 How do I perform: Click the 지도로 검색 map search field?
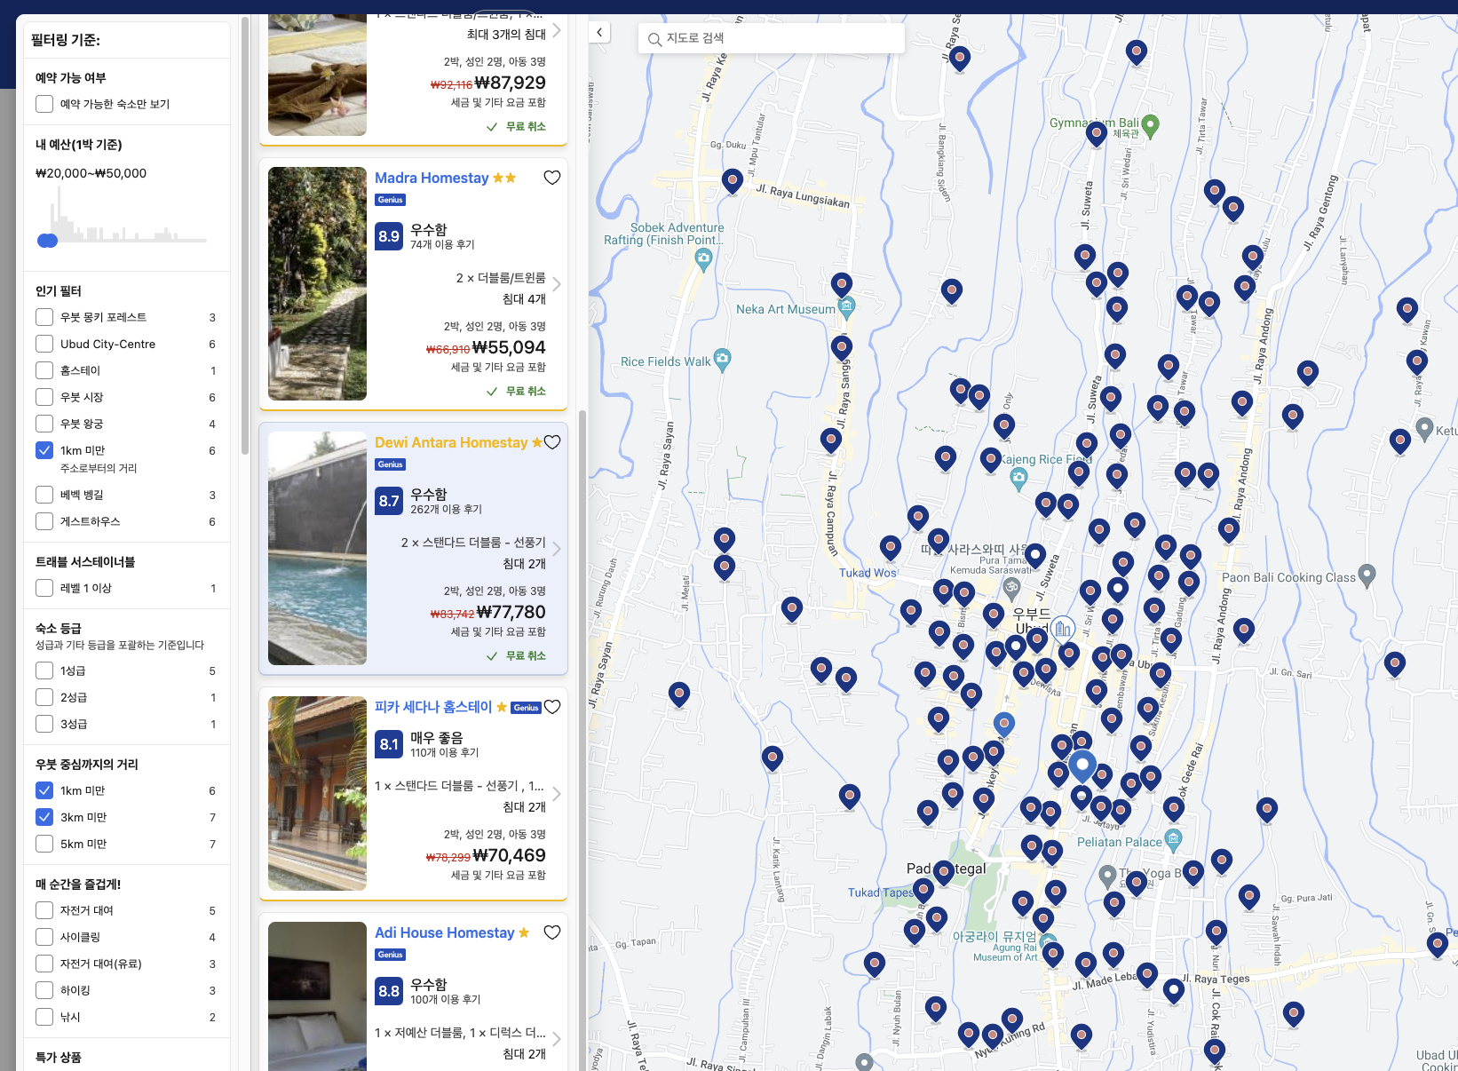point(771,38)
